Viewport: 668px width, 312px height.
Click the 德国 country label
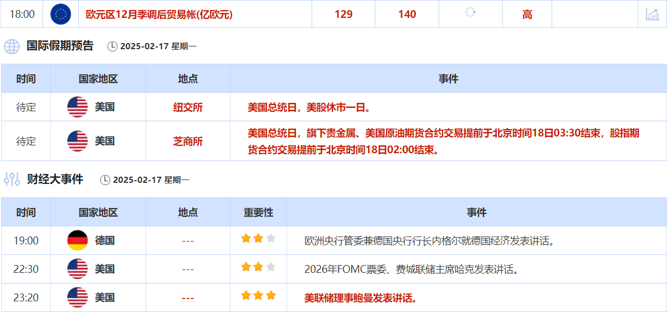105,241
